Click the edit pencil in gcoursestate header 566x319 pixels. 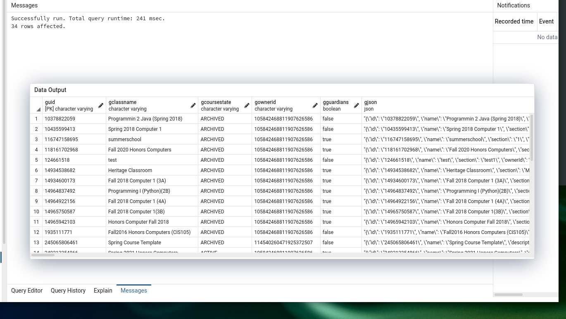coord(247,106)
